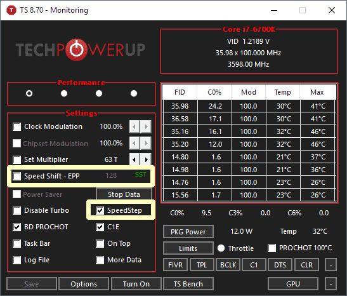
Task: Click the TechPowerUp logo
Action: [81, 49]
